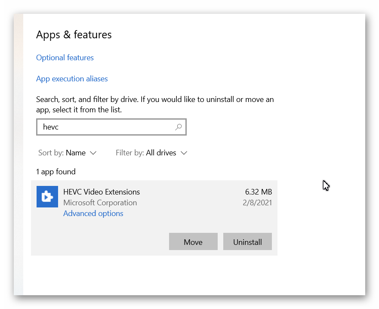Open Advanced options for HEVC Video Extensions
The height and width of the screenshot is (309, 379).
click(x=93, y=213)
